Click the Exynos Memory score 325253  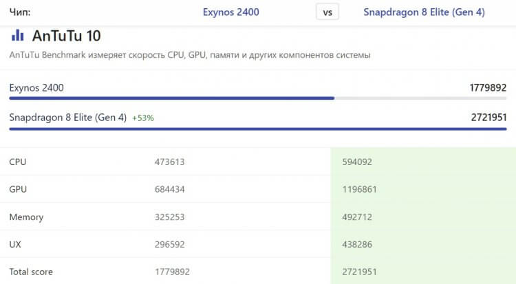pos(169,217)
